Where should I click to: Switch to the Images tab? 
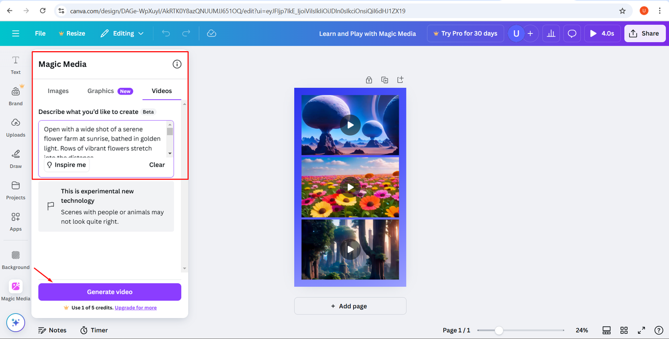pos(58,91)
